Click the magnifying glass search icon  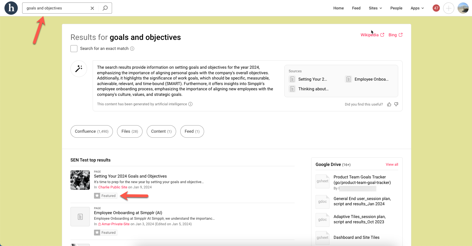tap(105, 8)
